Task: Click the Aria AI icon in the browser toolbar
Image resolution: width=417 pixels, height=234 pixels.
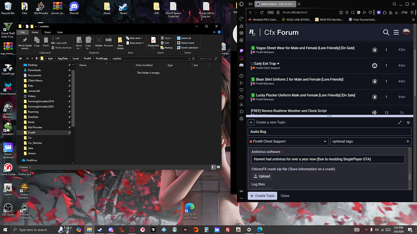Action: 404,13
